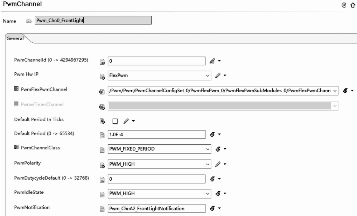The height and width of the screenshot is (216, 357).
Task: Open the arrow menu beside Pwm Hw IP pencil
Action: click(225, 75)
